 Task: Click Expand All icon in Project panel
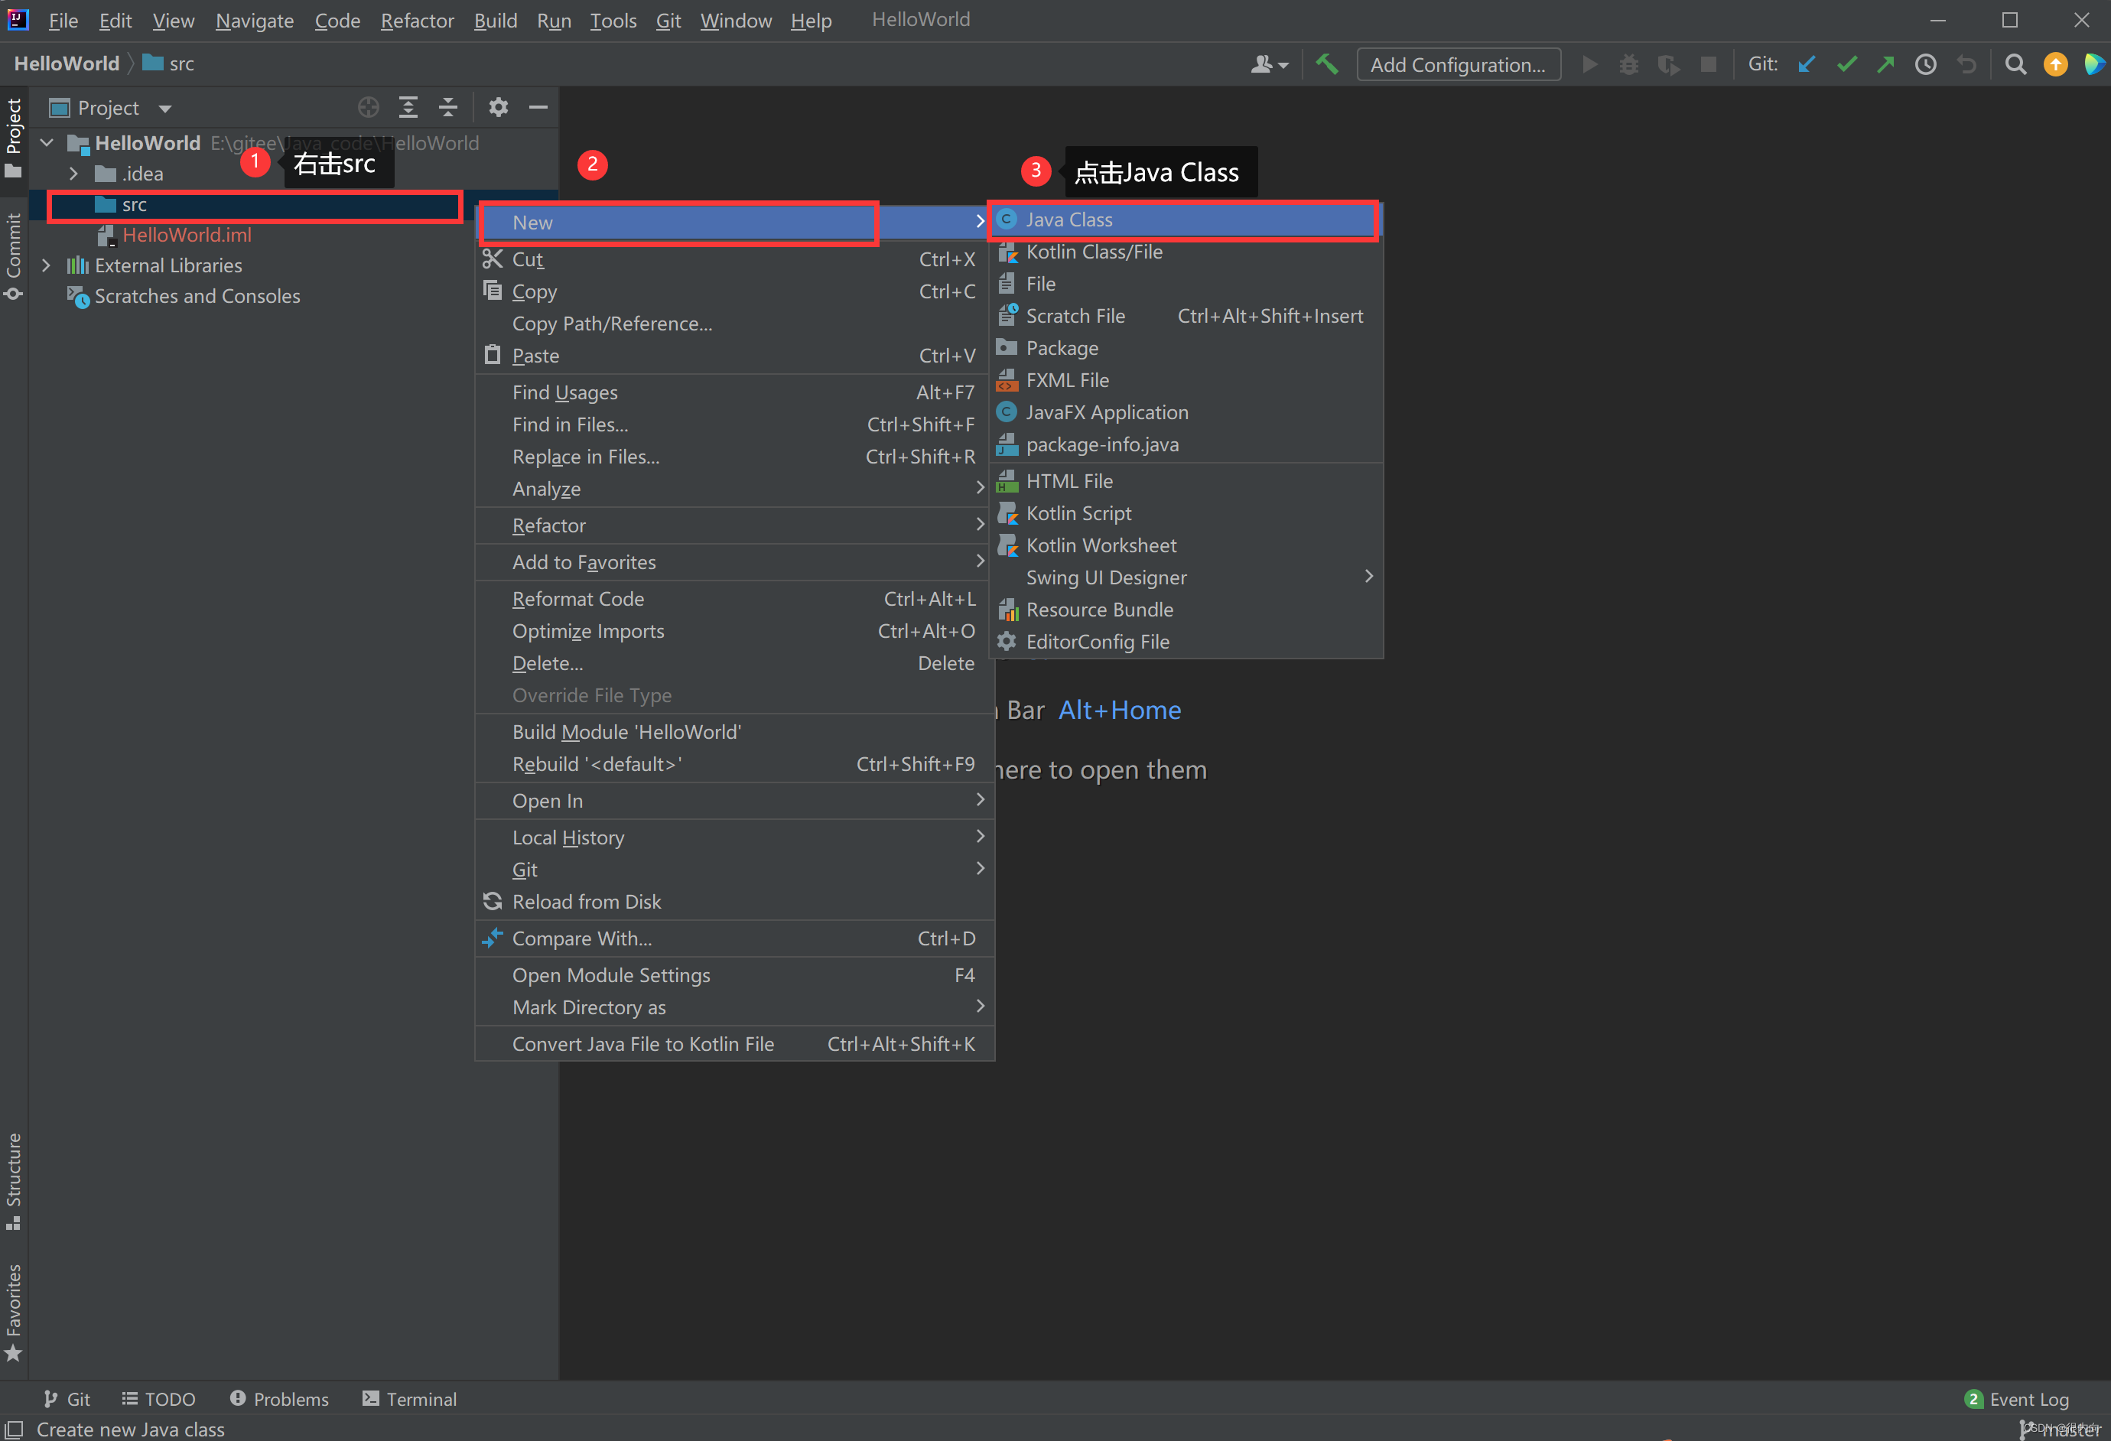click(x=408, y=107)
